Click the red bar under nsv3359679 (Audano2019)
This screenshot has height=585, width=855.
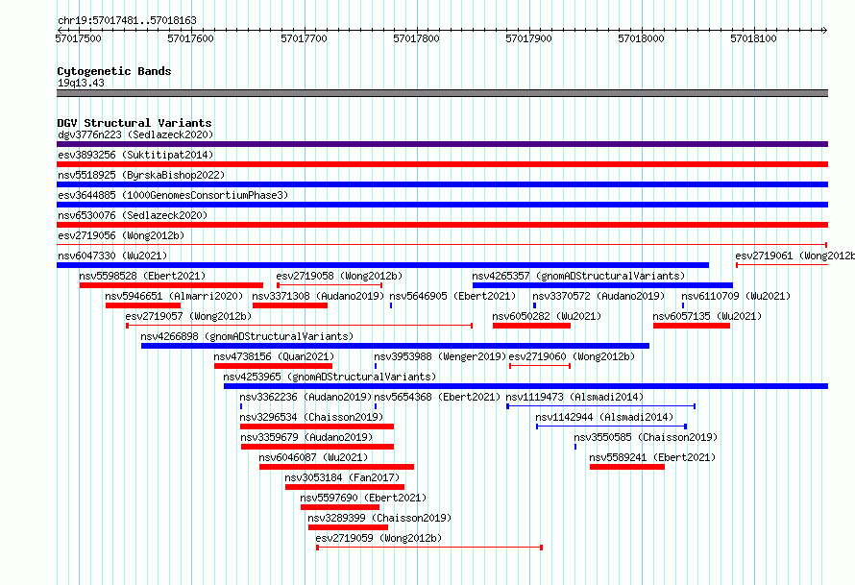[317, 447]
